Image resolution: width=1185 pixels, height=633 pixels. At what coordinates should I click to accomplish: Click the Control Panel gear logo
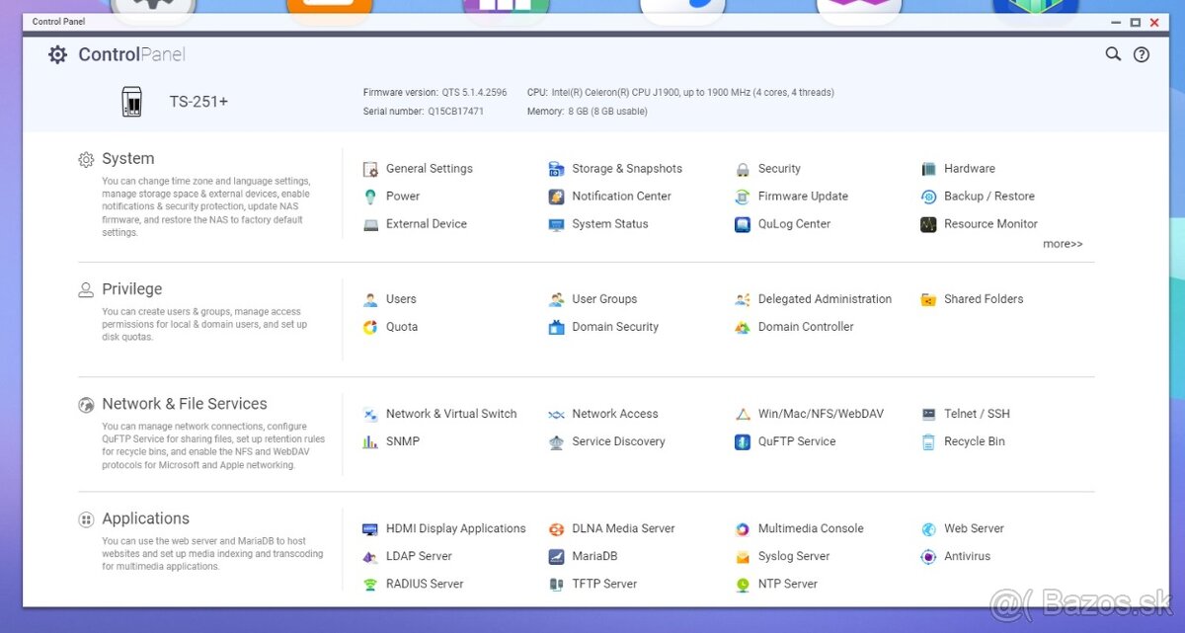(x=58, y=54)
